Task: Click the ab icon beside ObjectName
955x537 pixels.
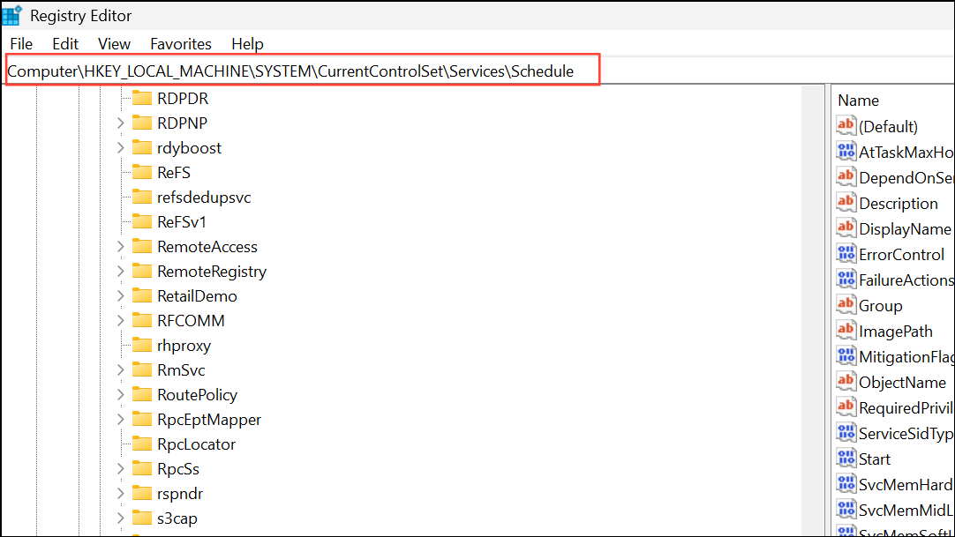Action: click(846, 382)
